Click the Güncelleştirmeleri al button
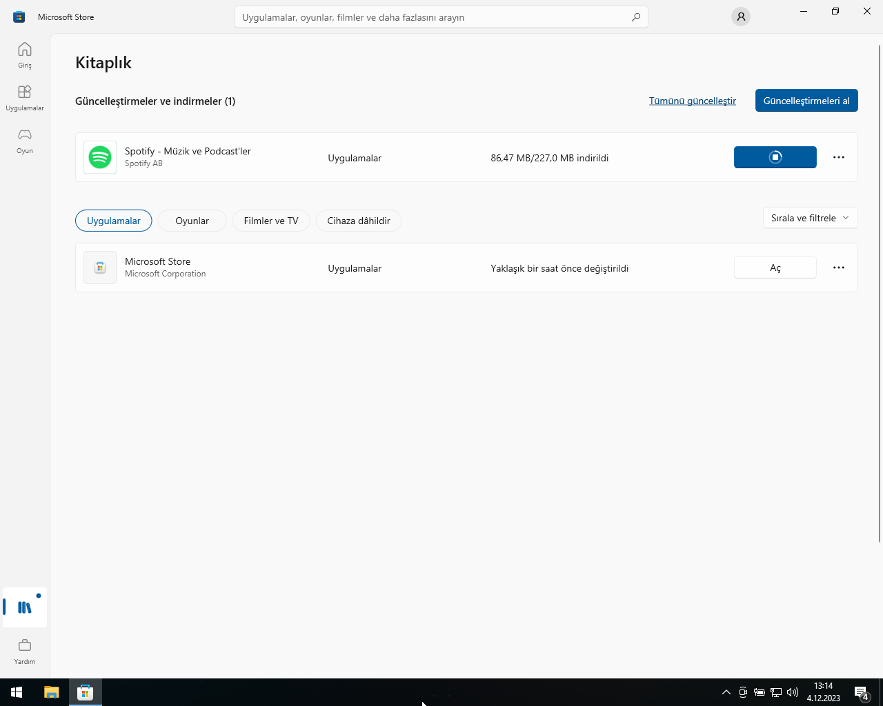 pos(806,101)
